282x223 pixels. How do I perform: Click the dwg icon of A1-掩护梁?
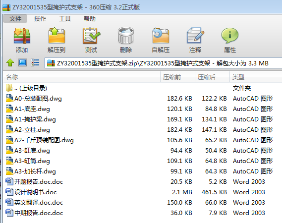coord(9,119)
